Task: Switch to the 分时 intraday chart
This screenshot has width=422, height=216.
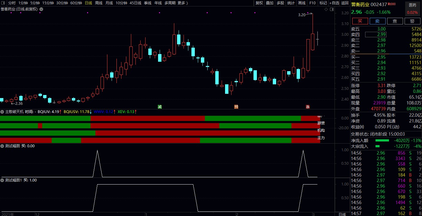Action: pos(12,3)
